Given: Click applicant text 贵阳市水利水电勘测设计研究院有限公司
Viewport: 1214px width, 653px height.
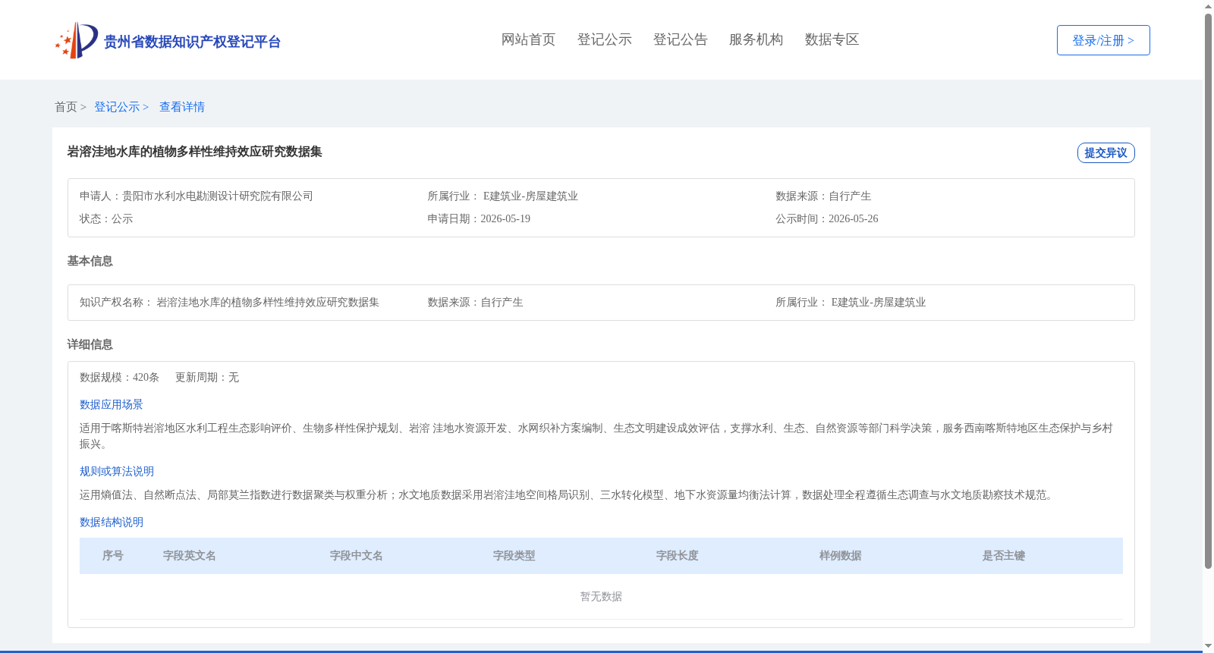Looking at the screenshot, I should point(218,196).
